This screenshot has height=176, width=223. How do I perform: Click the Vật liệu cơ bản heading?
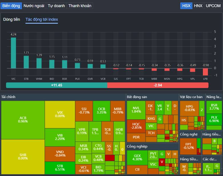tap(191, 97)
